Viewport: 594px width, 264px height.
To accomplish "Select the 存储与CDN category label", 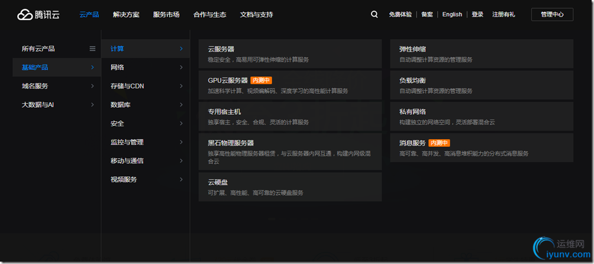I will point(127,86).
